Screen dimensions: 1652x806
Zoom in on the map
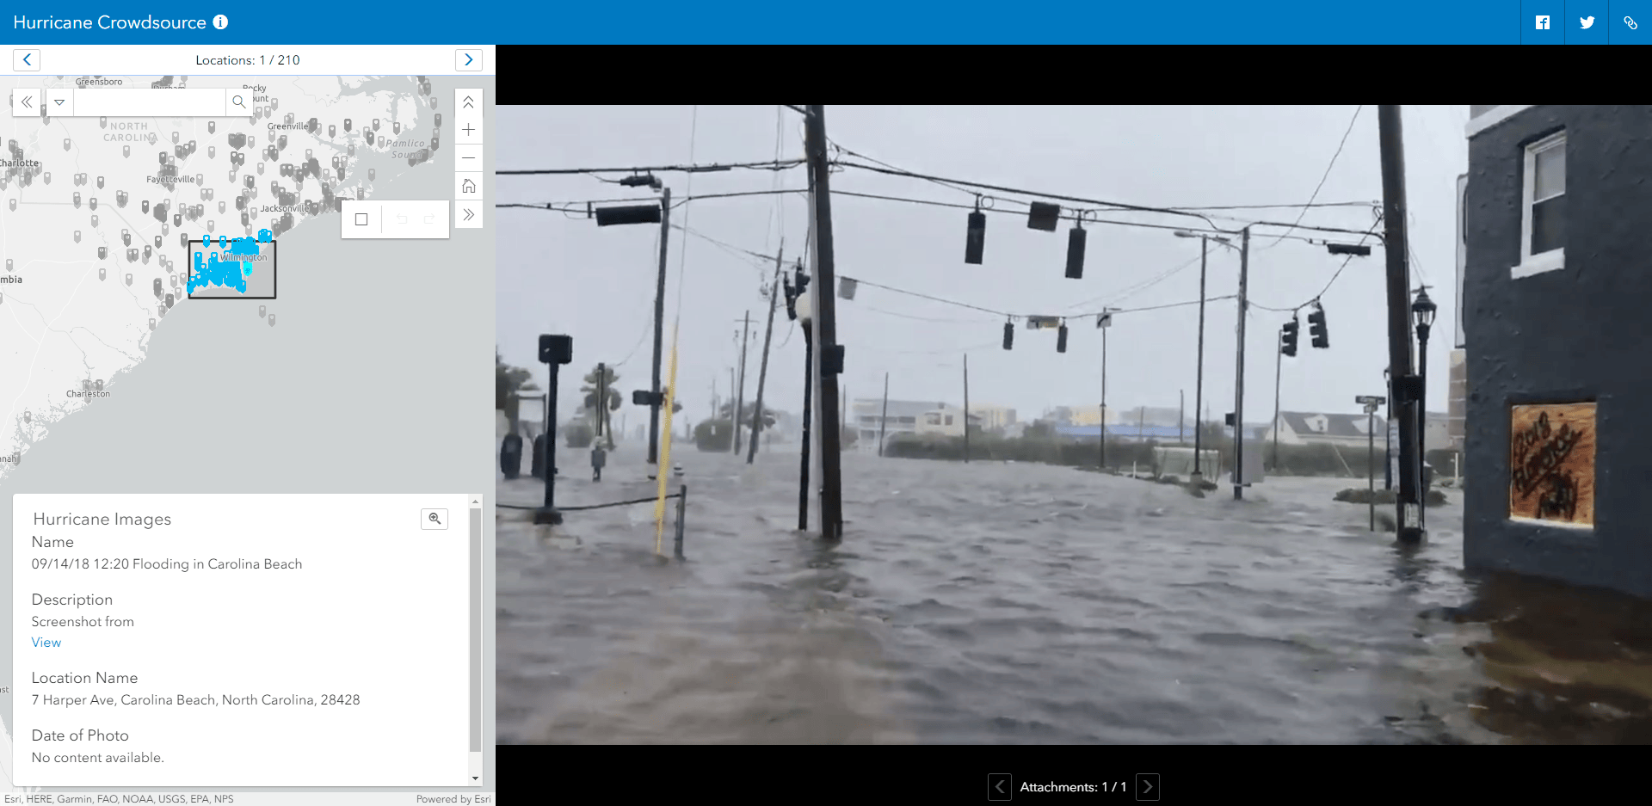(468, 130)
